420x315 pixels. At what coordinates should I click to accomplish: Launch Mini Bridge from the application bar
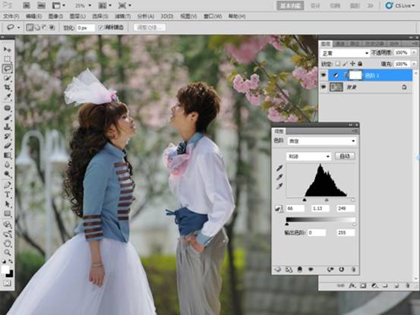point(41,5)
